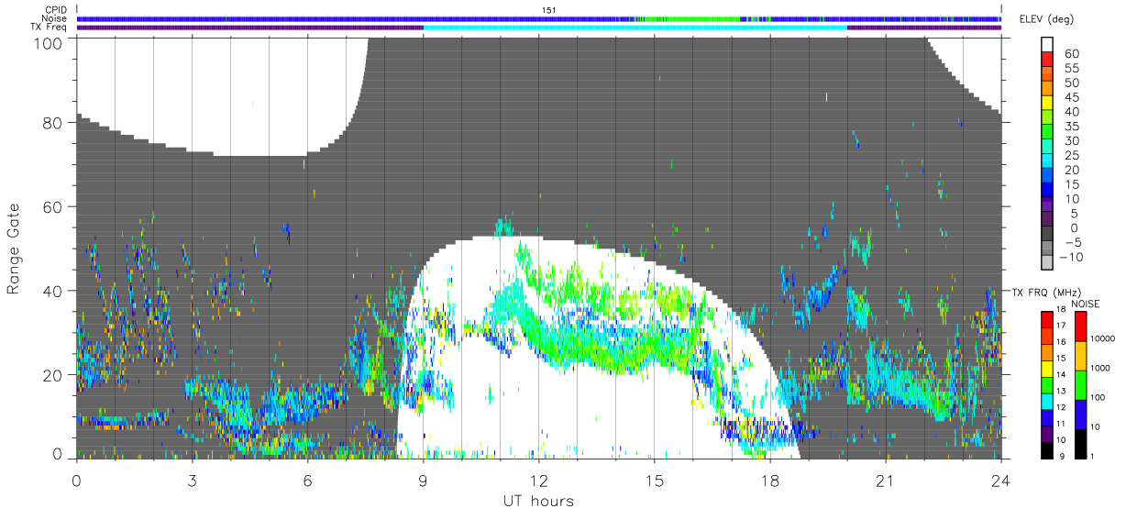Click the 30 tick on elevation colorbar
Screen dimensions: 1126x520
tap(1072, 141)
